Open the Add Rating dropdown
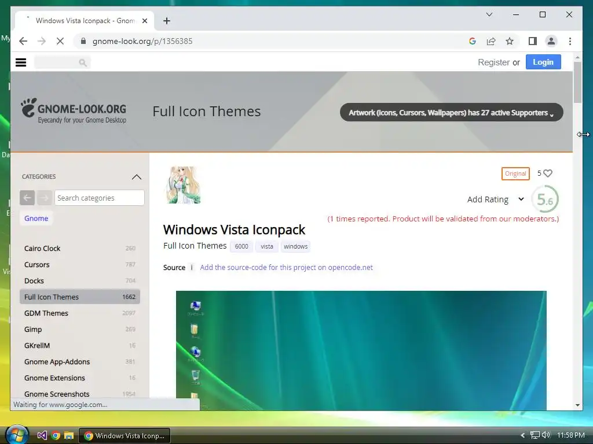Image resolution: width=593 pixels, height=444 pixels. (x=496, y=199)
